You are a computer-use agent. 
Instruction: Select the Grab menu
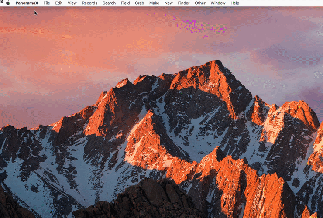(139, 3)
